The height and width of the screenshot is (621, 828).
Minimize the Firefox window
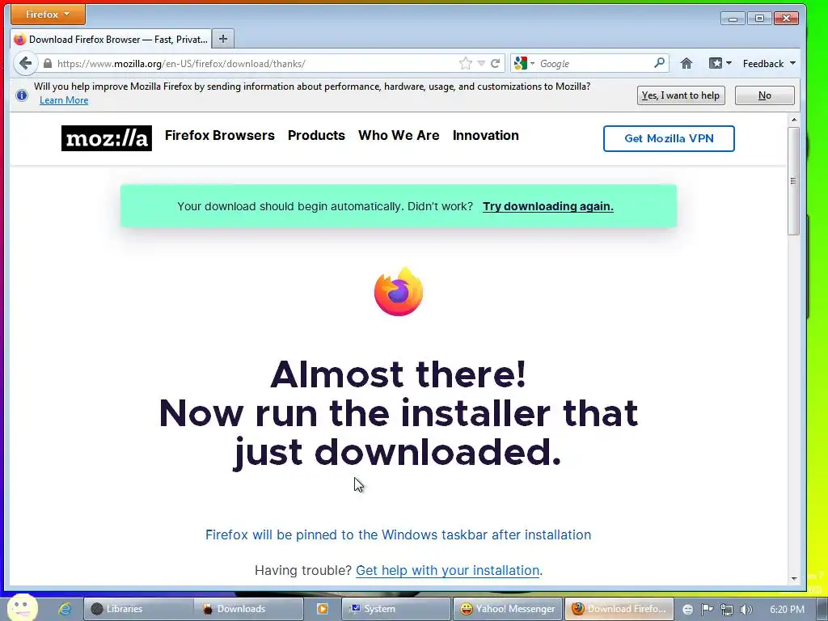(x=733, y=19)
